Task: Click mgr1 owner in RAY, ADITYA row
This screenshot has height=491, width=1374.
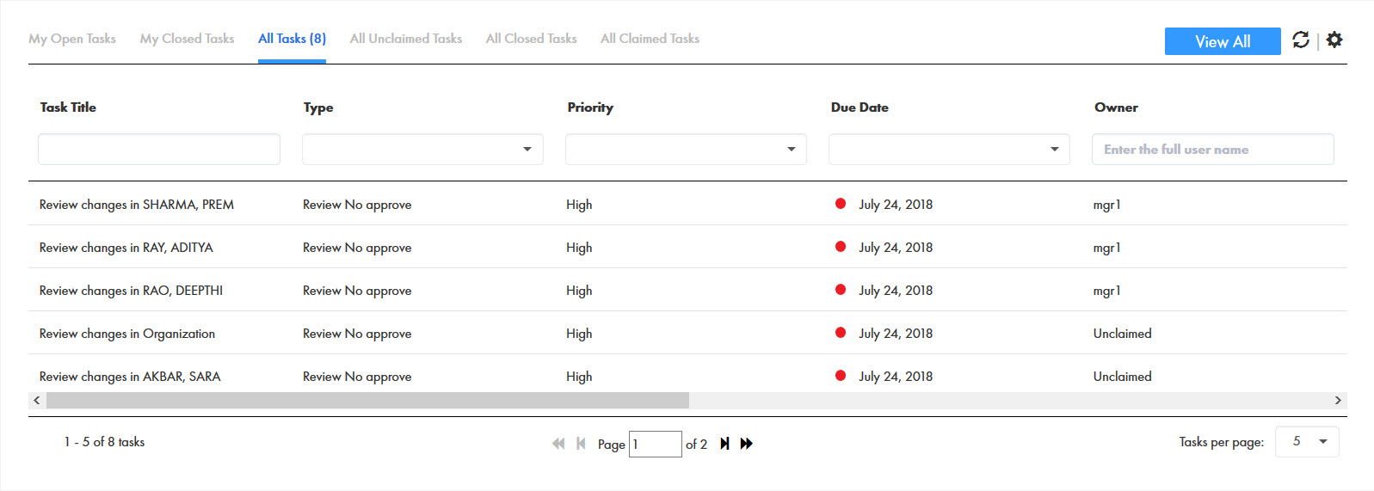Action: [x=1106, y=248]
